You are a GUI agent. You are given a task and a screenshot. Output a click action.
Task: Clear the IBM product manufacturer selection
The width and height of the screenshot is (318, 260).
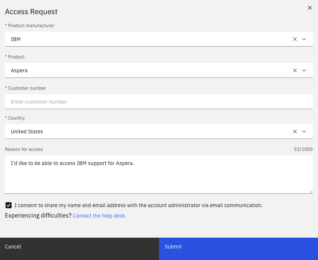(x=295, y=39)
